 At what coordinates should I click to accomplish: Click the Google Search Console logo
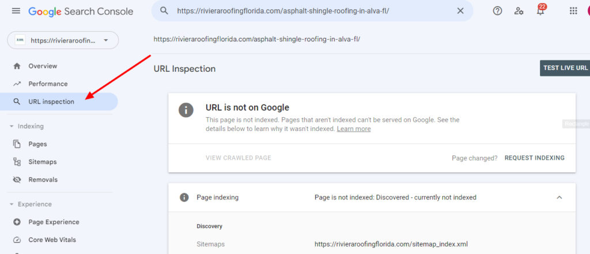coord(81,11)
